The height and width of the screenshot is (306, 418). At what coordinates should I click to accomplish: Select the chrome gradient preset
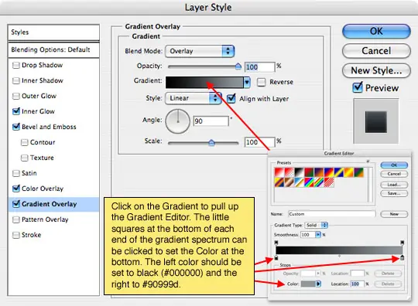click(x=299, y=182)
